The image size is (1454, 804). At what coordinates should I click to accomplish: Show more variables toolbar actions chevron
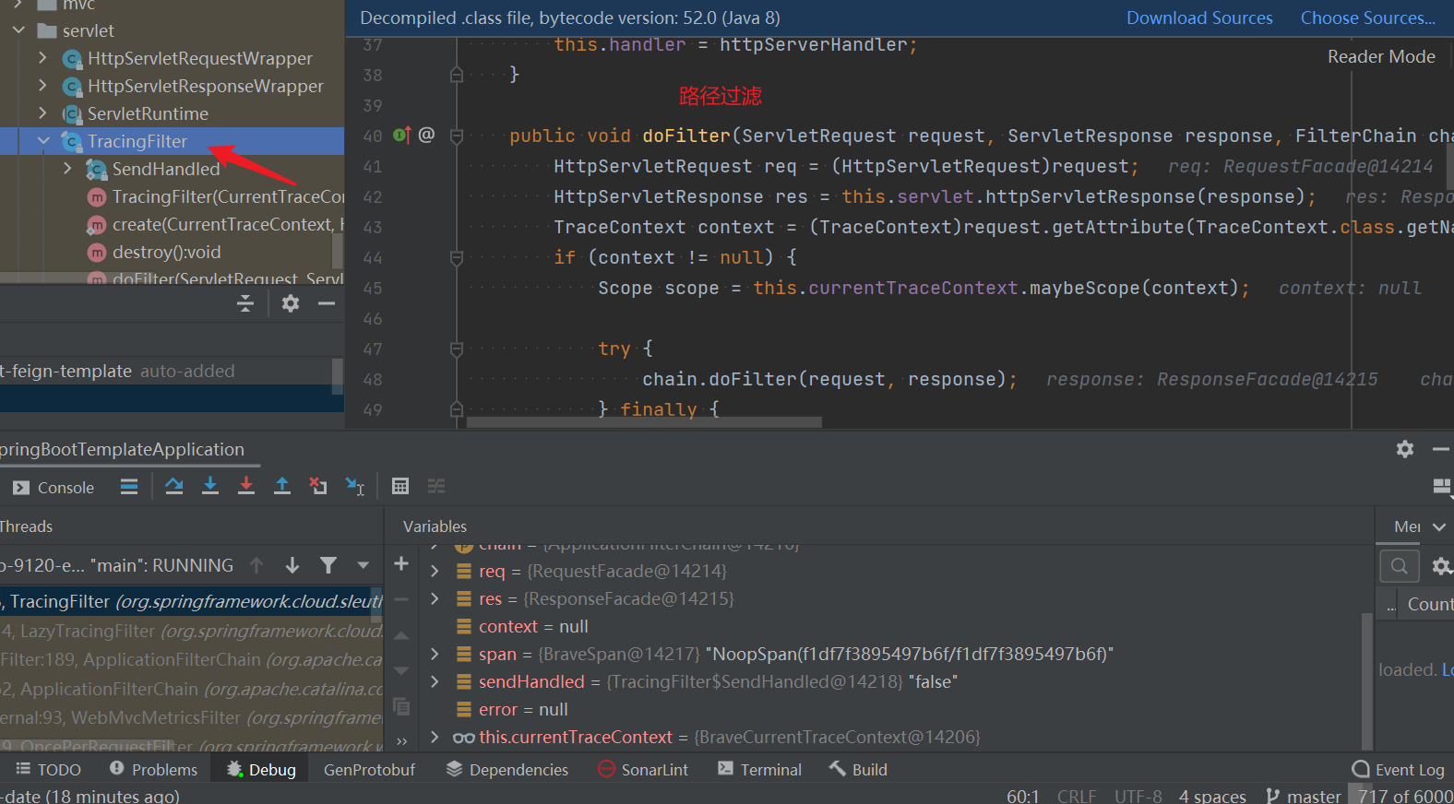(x=401, y=740)
